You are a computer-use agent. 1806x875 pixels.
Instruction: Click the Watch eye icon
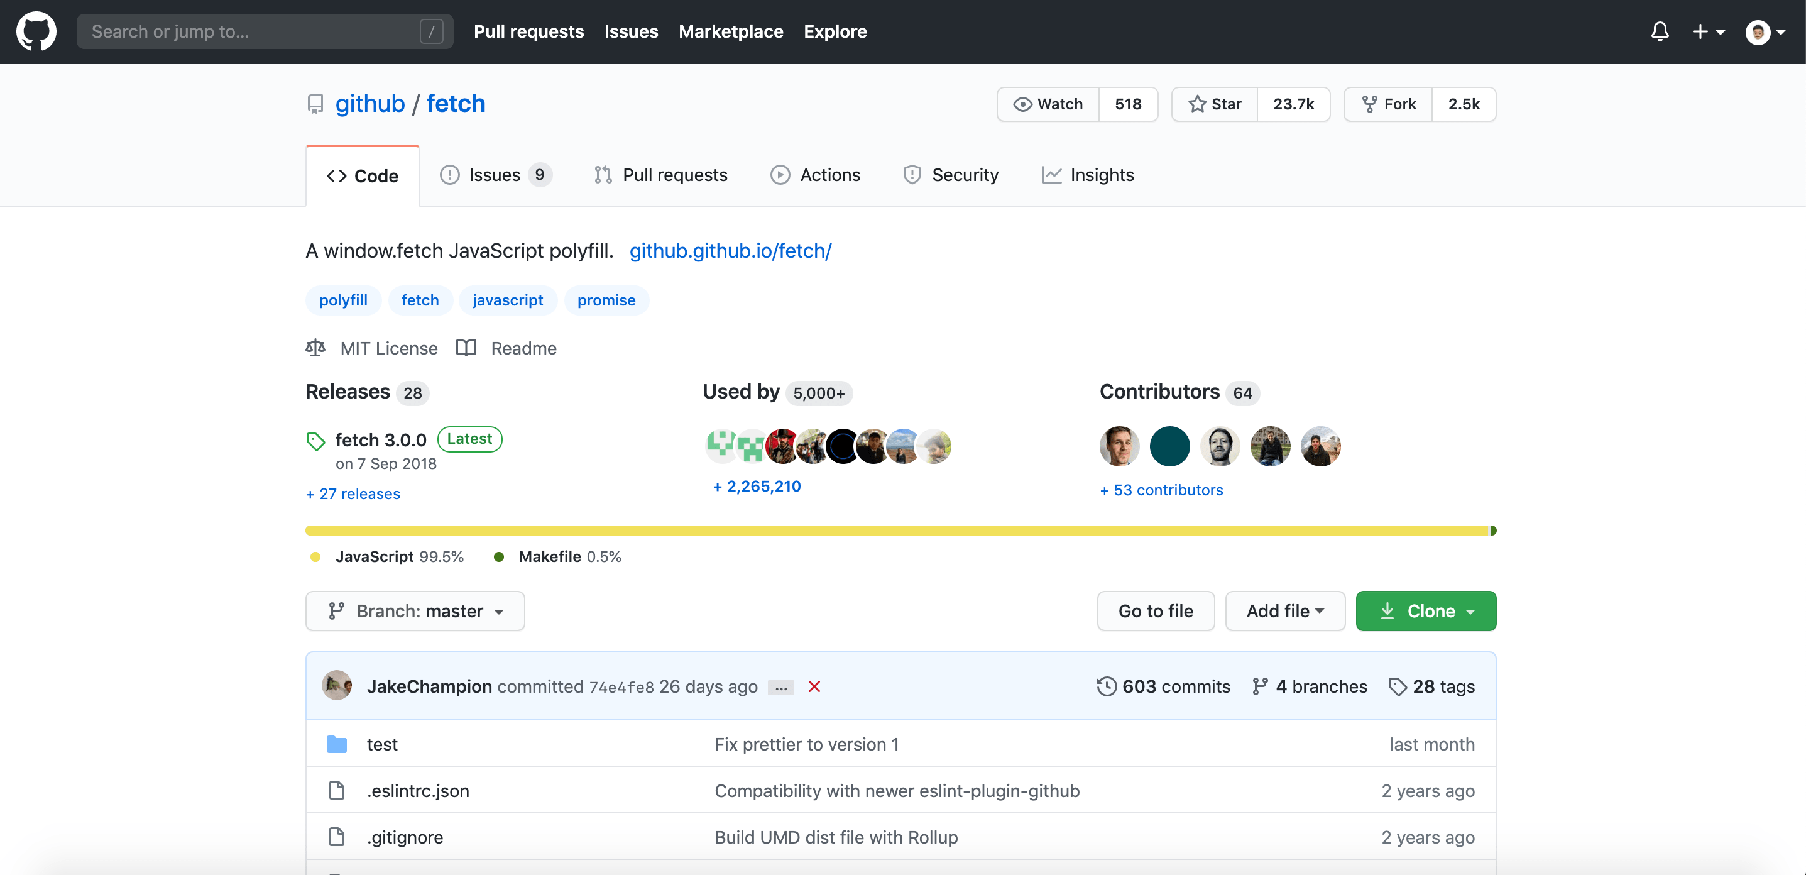1023,104
